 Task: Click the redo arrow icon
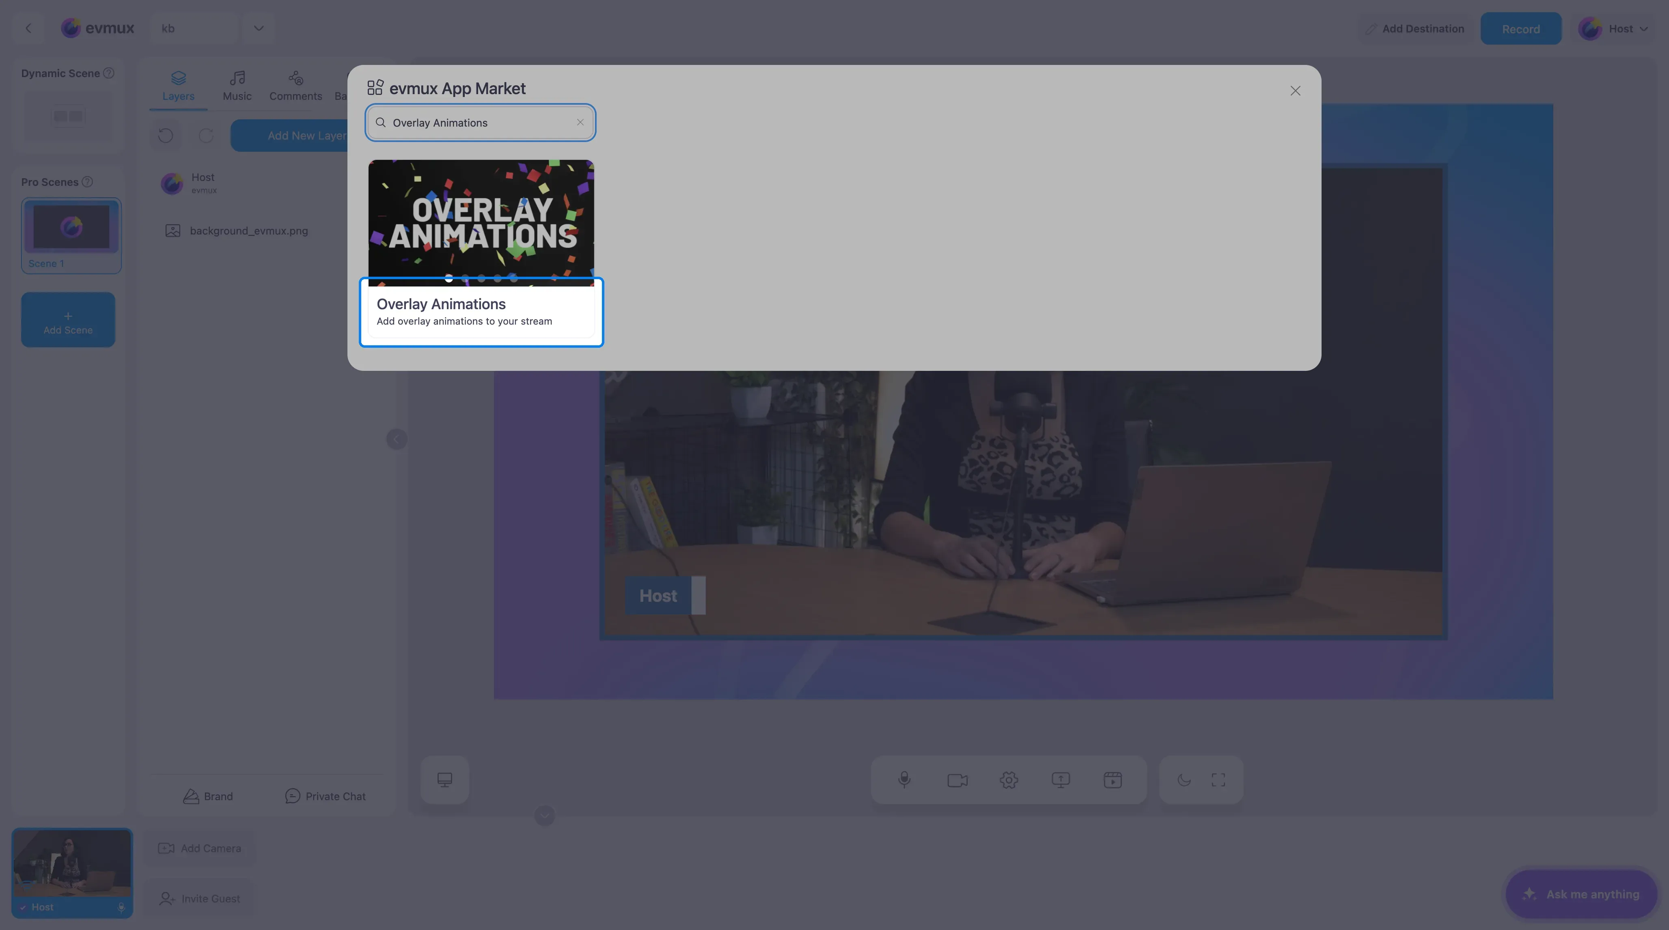pos(206,136)
